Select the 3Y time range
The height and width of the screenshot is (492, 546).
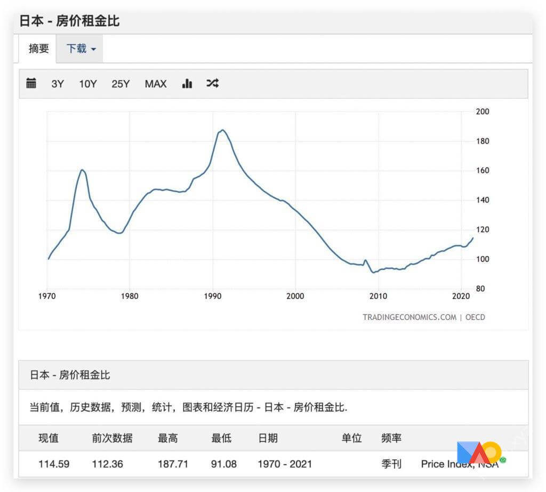click(x=58, y=84)
